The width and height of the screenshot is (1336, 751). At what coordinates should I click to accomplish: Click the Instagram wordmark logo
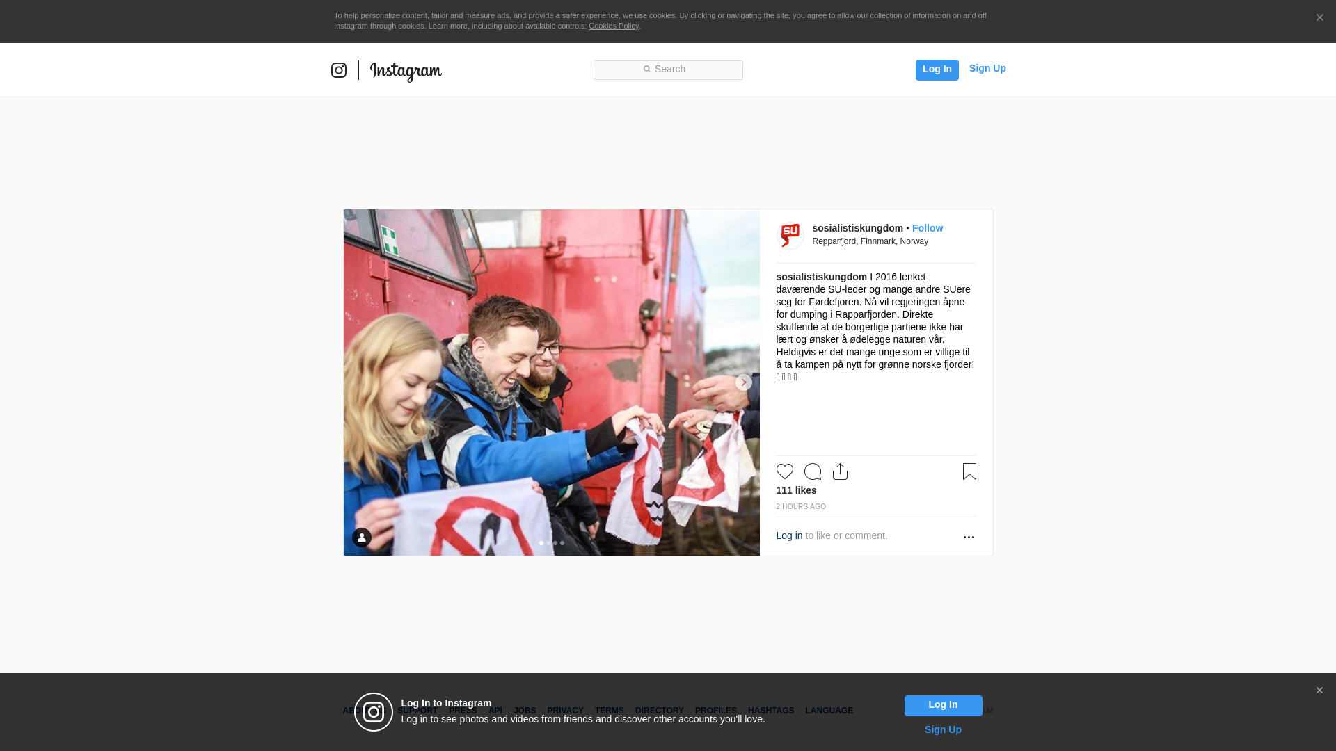(406, 71)
